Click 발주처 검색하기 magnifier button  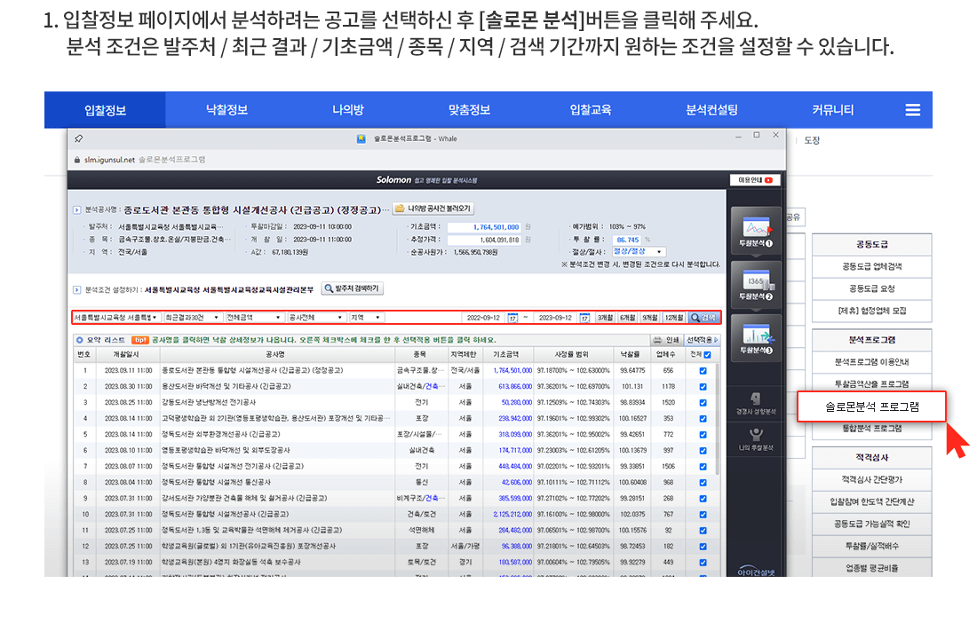point(352,288)
